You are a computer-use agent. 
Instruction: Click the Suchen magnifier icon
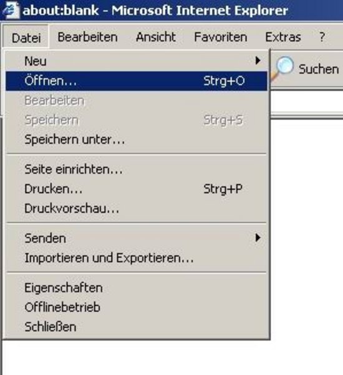(283, 68)
